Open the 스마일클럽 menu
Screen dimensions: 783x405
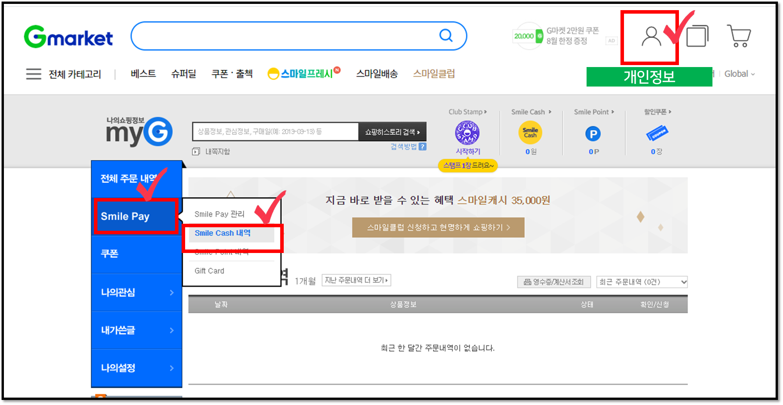[x=434, y=74]
